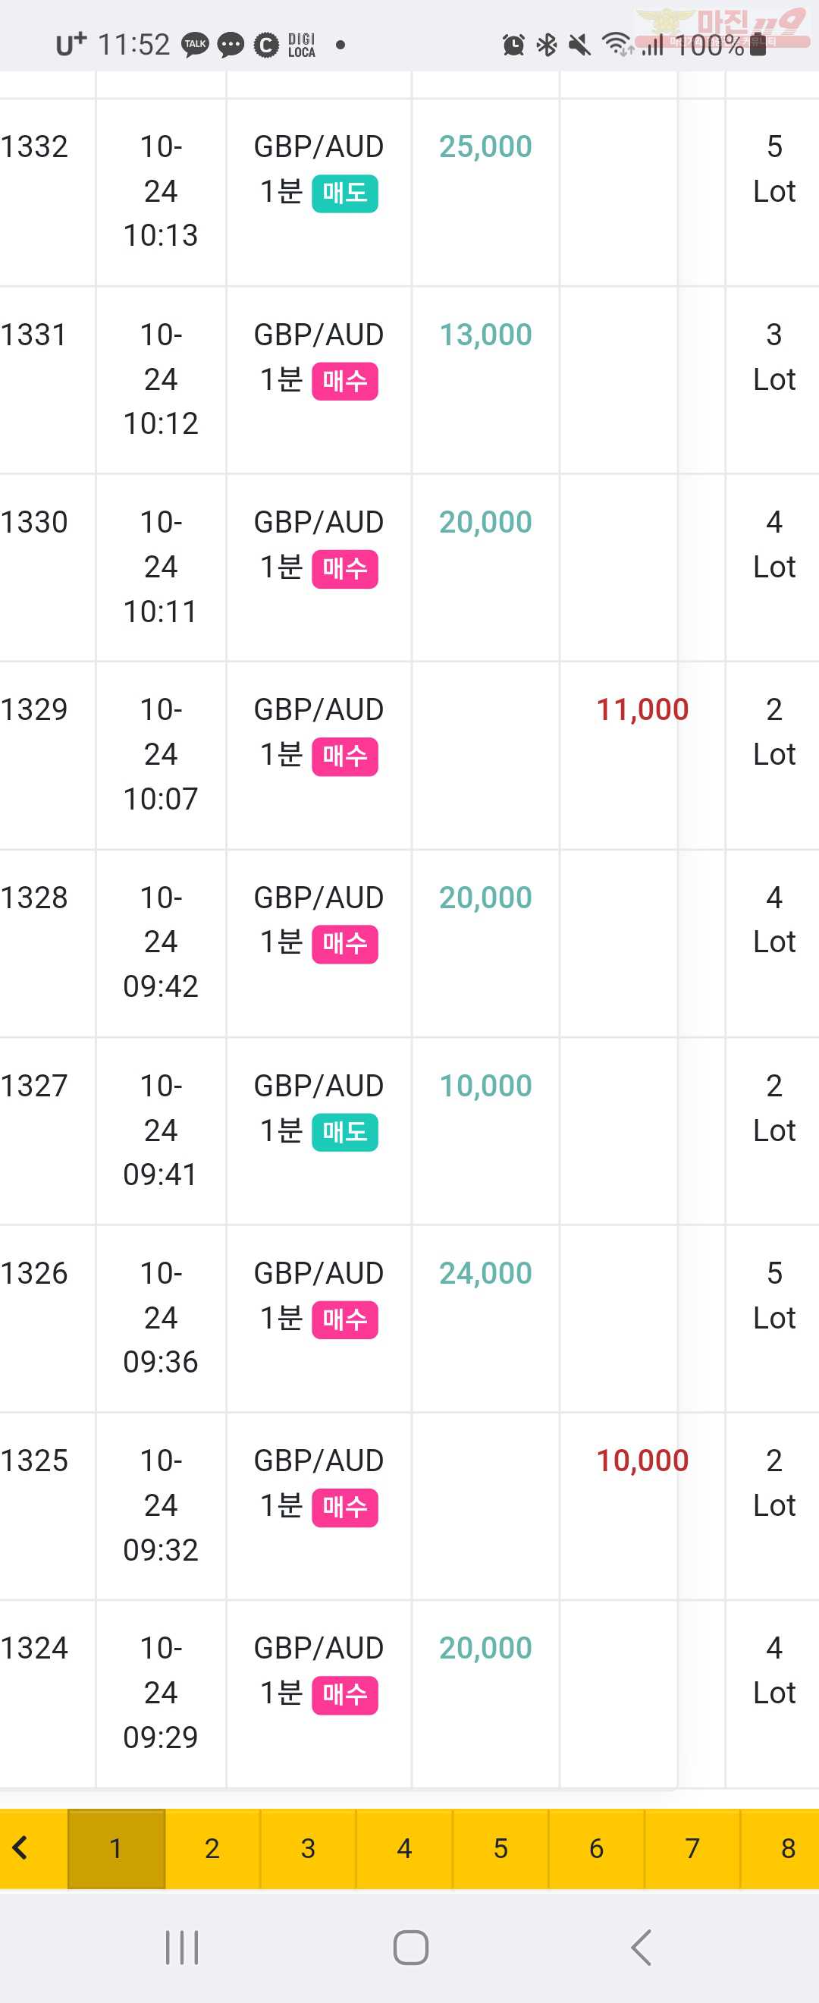The width and height of the screenshot is (819, 2003).
Task: Tap the Android back navigation arrow
Action: click(639, 1947)
